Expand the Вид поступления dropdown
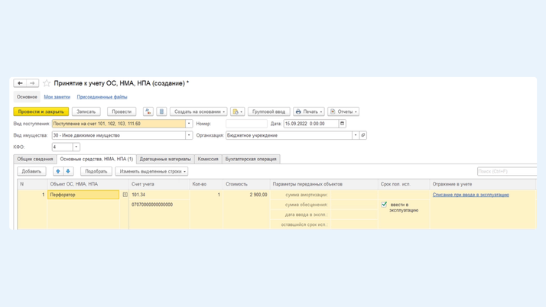The width and height of the screenshot is (546, 307). [189, 124]
